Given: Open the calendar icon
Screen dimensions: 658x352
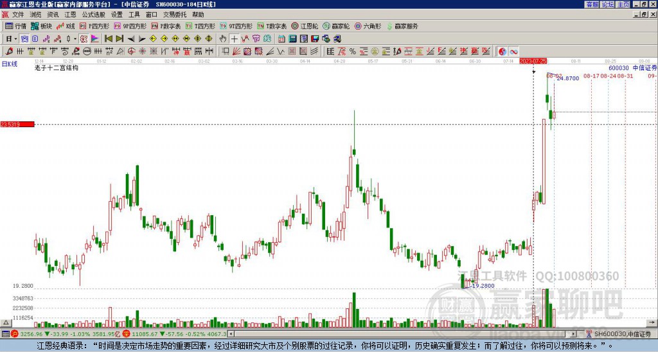Looking at the screenshot, I should (x=281, y=39).
